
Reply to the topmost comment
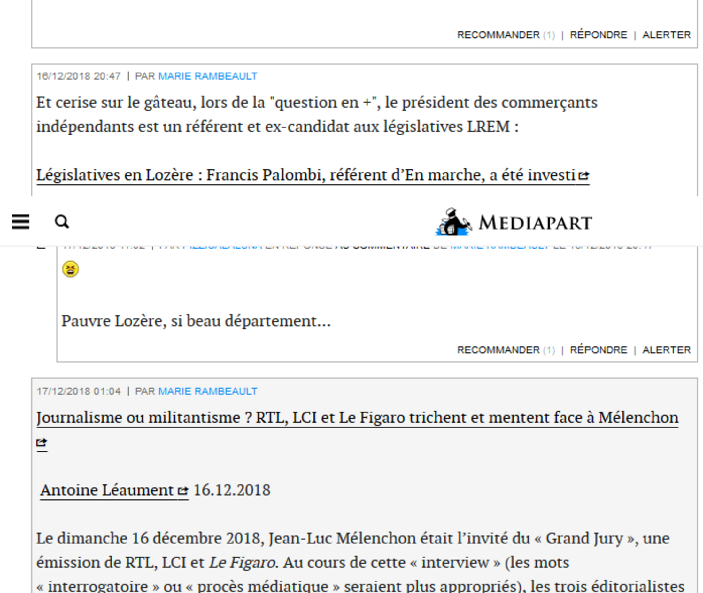(599, 35)
